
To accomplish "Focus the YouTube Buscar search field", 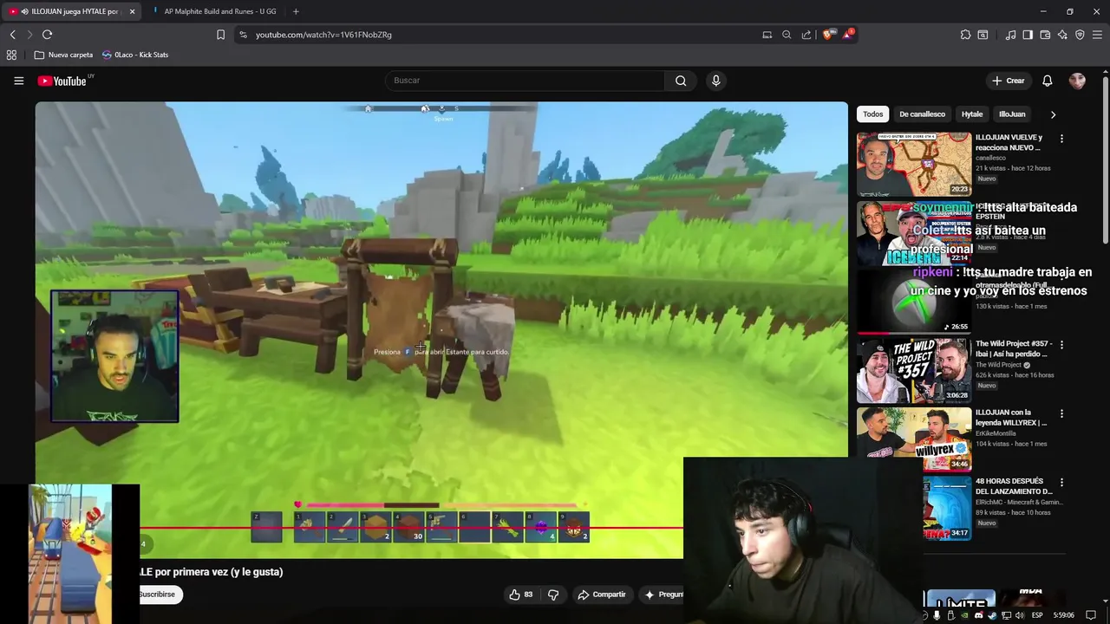I will [526, 81].
